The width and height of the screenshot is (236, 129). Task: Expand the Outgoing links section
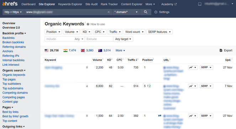click(14, 127)
